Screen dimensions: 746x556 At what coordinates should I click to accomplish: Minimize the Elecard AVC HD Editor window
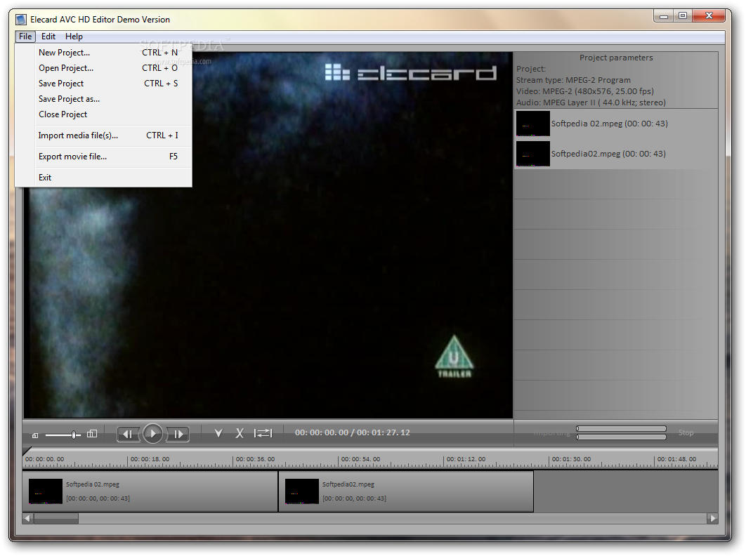coord(663,15)
